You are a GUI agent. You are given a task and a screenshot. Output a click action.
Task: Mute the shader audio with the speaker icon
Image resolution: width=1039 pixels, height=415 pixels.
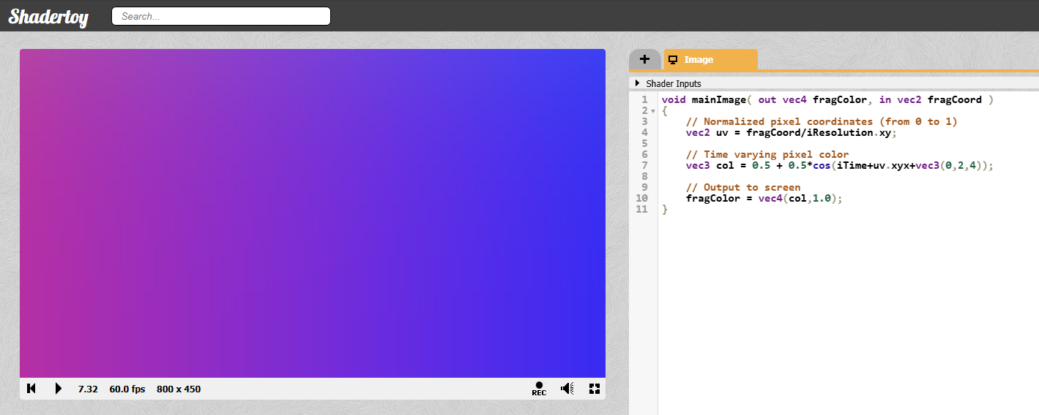pyautogui.click(x=567, y=389)
